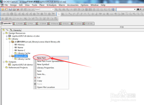Viewport: 144px width, 105px height.
Task: Collapse the Outputs tree node
Action: point(4,62)
